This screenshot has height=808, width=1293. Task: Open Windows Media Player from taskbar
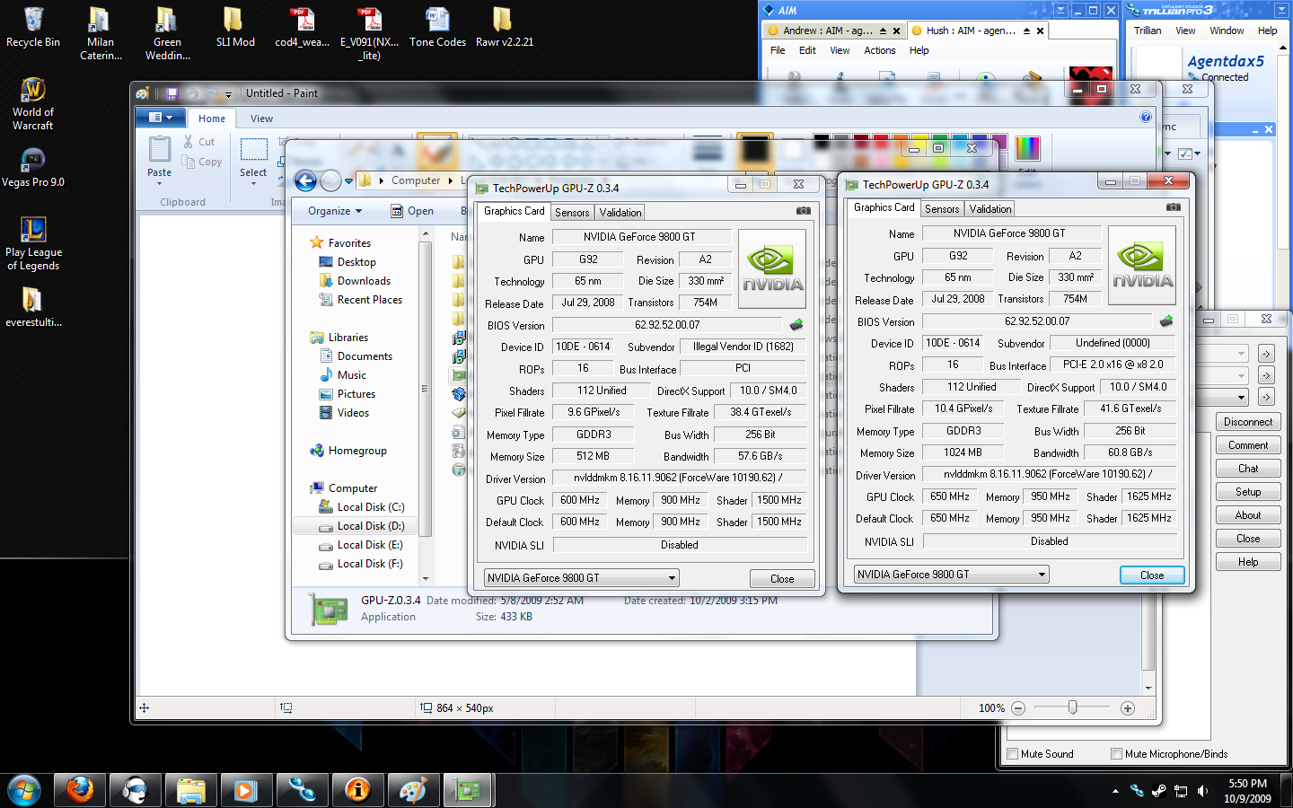[246, 790]
